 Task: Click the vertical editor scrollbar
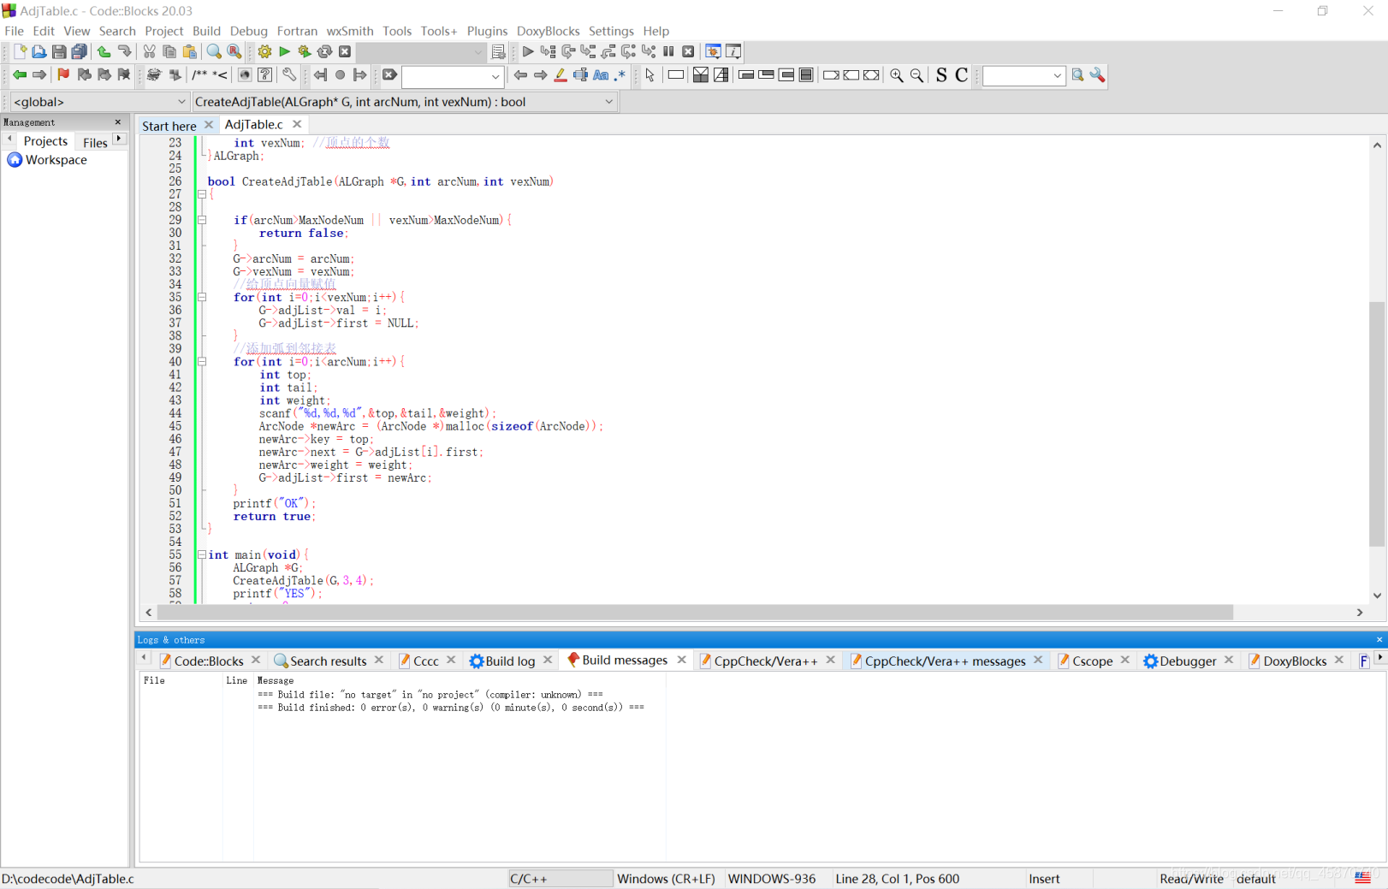[x=1377, y=424]
